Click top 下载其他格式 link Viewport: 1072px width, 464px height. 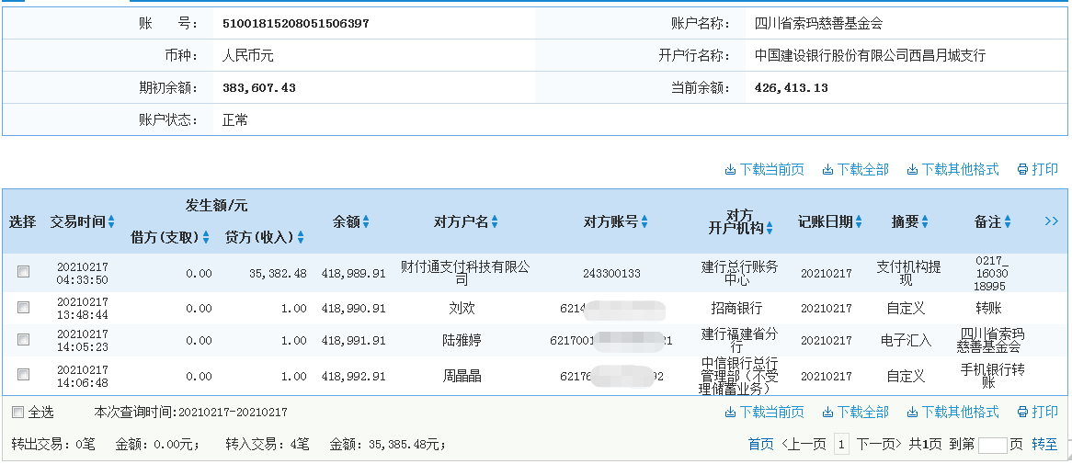[x=953, y=169]
